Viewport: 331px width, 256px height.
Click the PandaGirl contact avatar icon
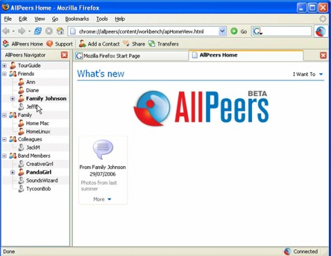pos(21,172)
